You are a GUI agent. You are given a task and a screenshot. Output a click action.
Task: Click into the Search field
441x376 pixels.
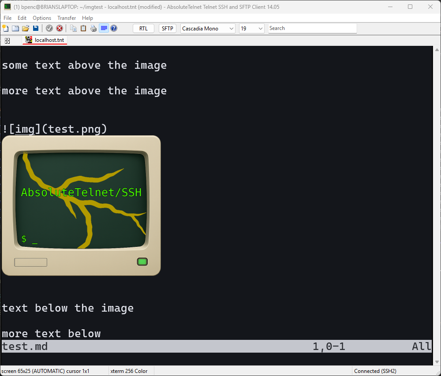313,28
